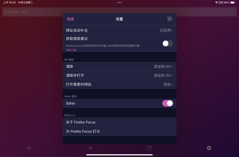Viewport: 239px width, 157px height.
Task: Tap the 完成 button
Action: [70, 19]
